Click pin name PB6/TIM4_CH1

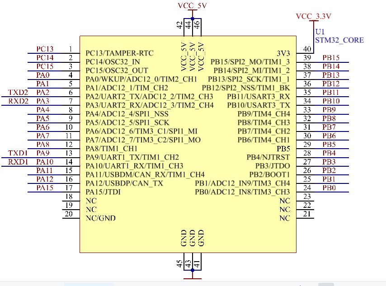tap(264, 140)
